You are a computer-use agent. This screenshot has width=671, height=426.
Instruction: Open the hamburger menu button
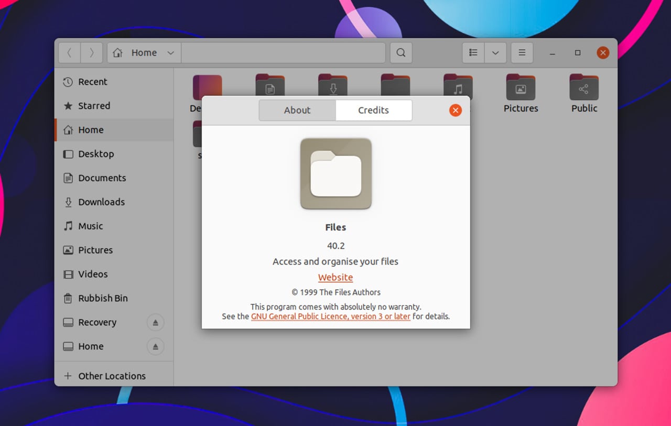tap(522, 53)
